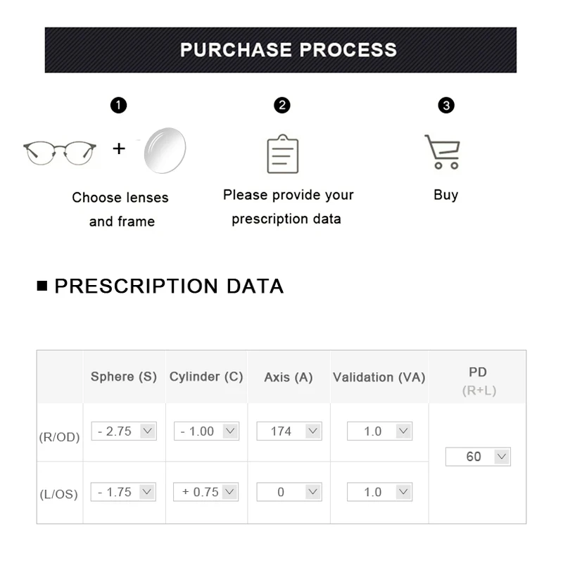Click the PURCHASE PROCESS banner
Image resolution: width=563 pixels, height=563 pixels.
(281, 50)
